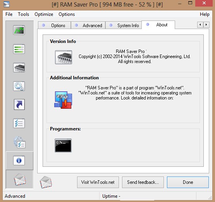The height and width of the screenshot is (202, 215).
Task: Click the command prompt icon under Programmers
Action: [63, 146]
